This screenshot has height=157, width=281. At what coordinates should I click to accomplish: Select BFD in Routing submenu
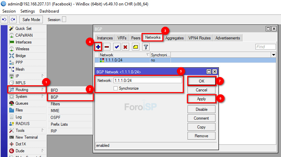[70, 90]
